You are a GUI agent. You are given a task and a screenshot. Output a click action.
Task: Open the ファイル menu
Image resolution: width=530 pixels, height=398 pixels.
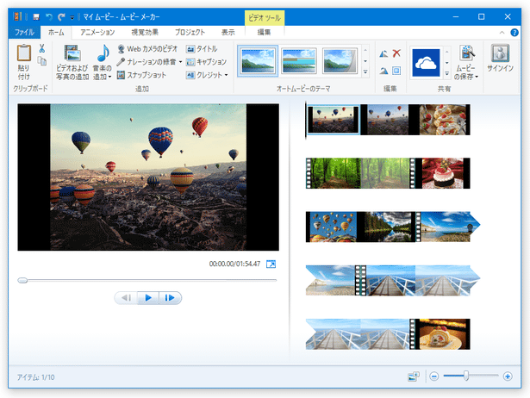pos(24,32)
